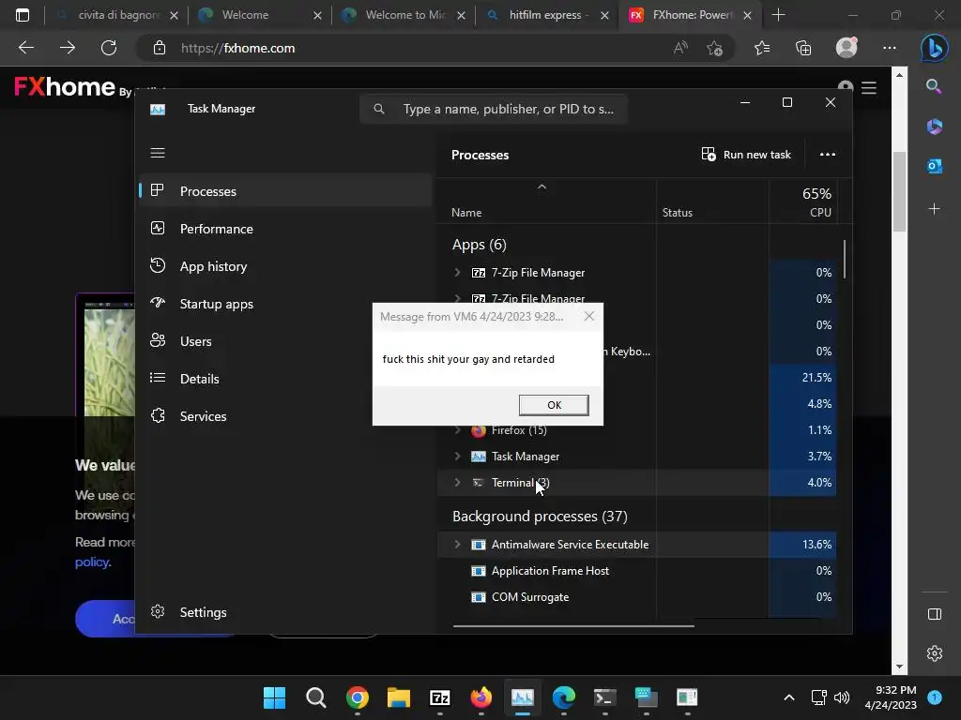This screenshot has height=720, width=961.
Task: Refresh the fxhome.com page
Action: 109,48
